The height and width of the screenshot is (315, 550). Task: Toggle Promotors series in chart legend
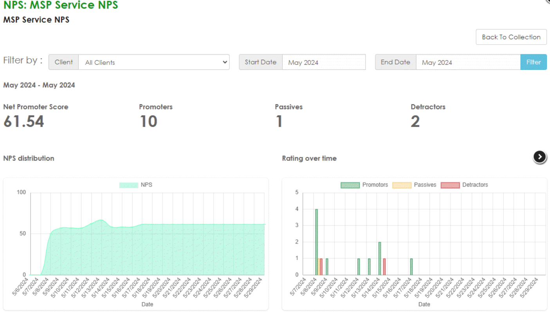pyautogui.click(x=350, y=185)
